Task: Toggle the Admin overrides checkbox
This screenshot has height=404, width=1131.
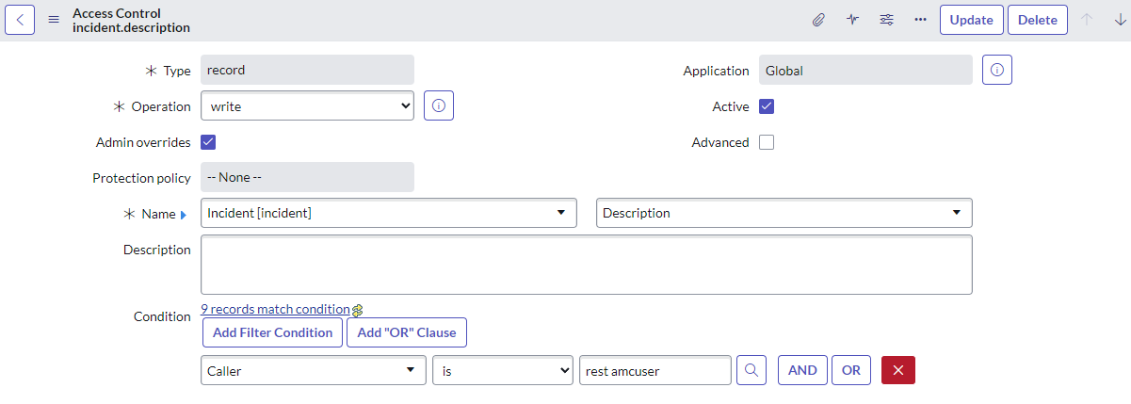Action: tap(208, 142)
